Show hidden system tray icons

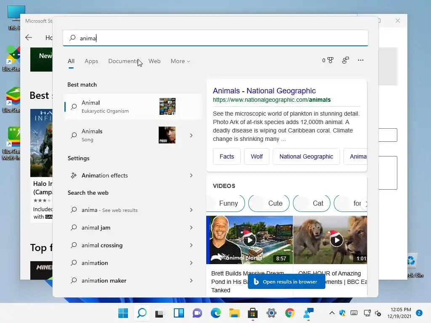[x=332, y=313]
